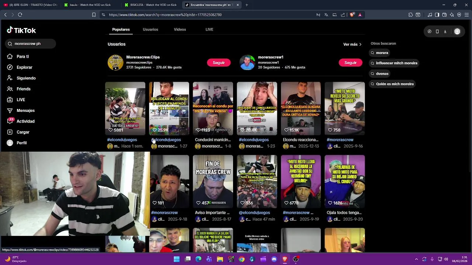Open TikTok coins icon in top bar
The image size is (472, 265).
(430, 32)
